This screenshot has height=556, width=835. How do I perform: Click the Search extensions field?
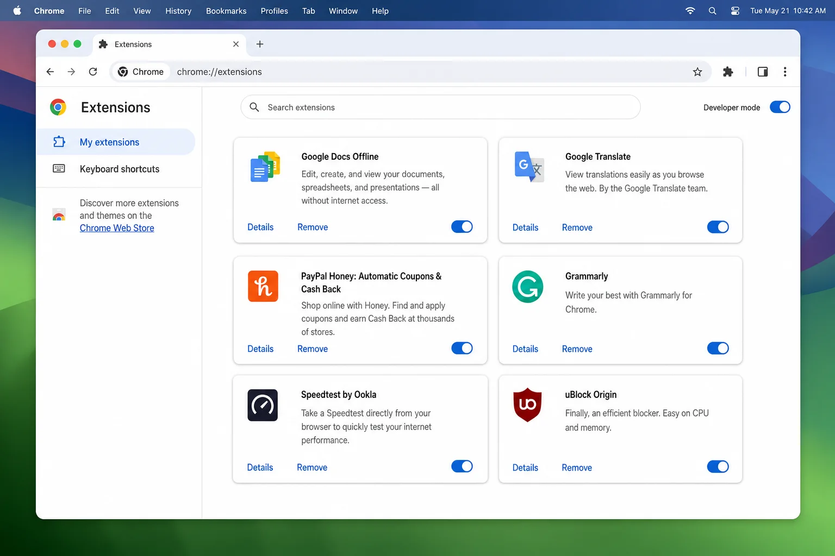click(440, 107)
